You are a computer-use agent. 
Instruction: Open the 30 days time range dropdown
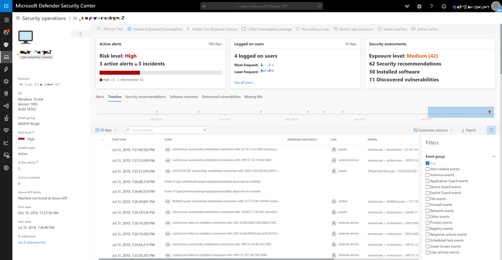[x=106, y=130]
